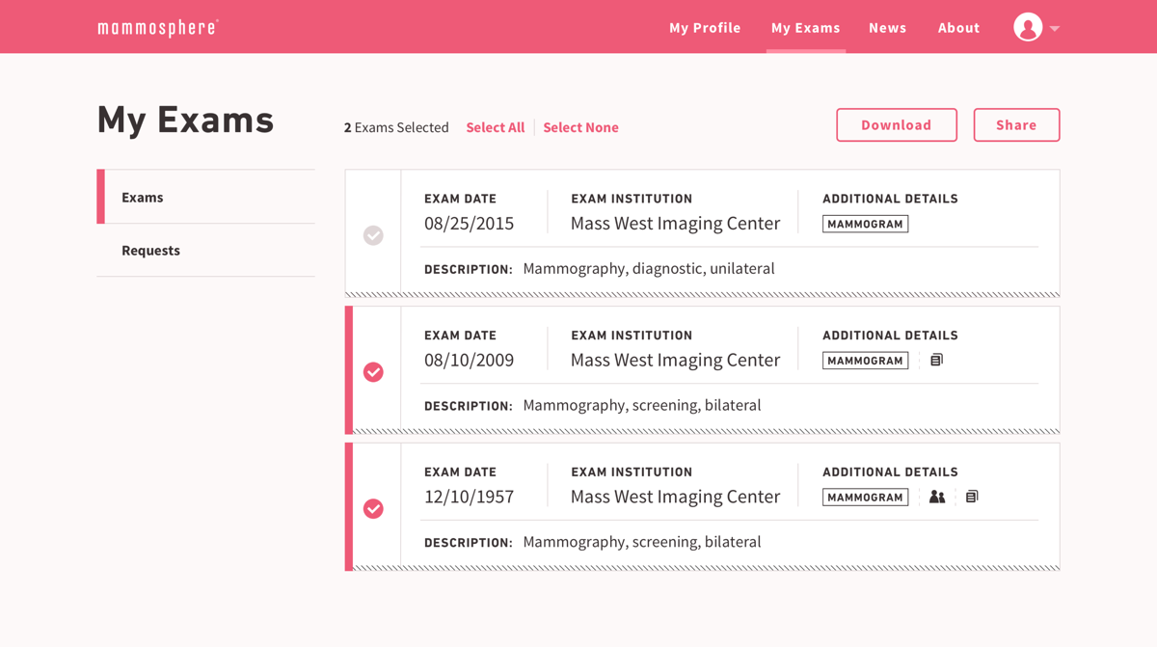The width and height of the screenshot is (1157, 647).
Task: Click 'Mass West Imaging Center' in the 08/25/2015 exam
Action: click(x=675, y=224)
